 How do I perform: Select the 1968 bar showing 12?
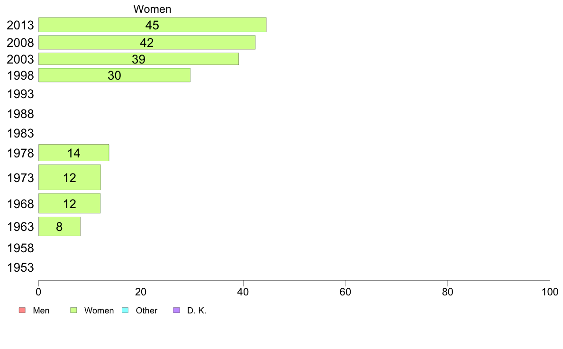(70, 203)
